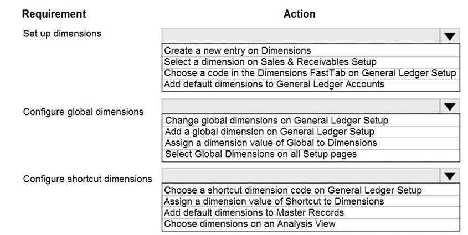
Task: Open the Configure global dimensions dropdown arrow
Action: pos(450,106)
